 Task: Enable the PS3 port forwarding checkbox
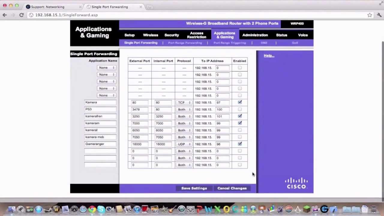pos(240,109)
